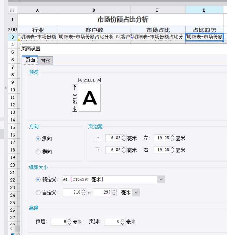The width and height of the screenshot is (227, 235).
Task: Choose 预定义 predefined paper size option
Action: 38,180
